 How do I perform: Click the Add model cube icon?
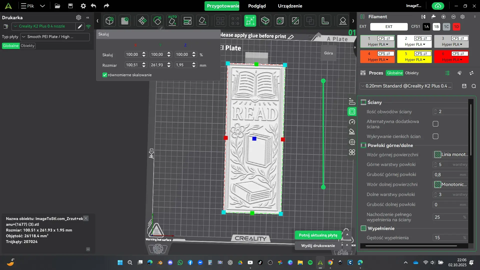[x=109, y=21]
